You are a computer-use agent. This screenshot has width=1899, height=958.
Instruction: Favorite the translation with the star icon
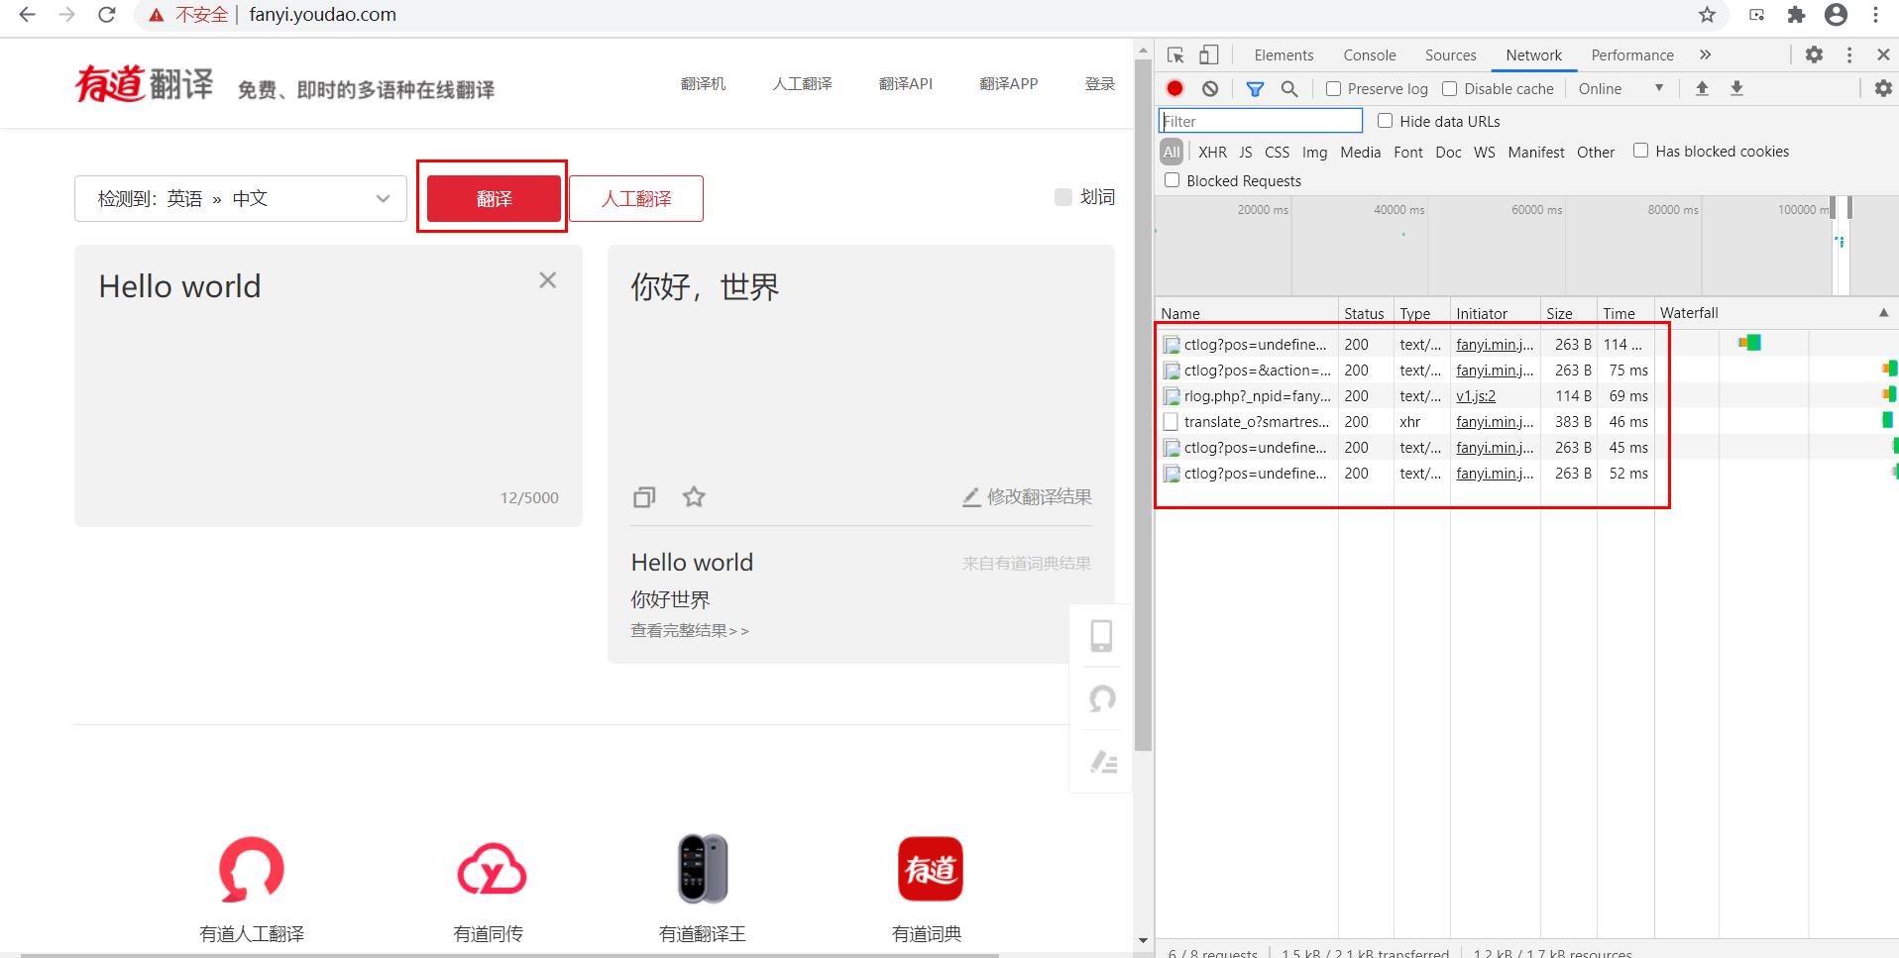coord(694,496)
